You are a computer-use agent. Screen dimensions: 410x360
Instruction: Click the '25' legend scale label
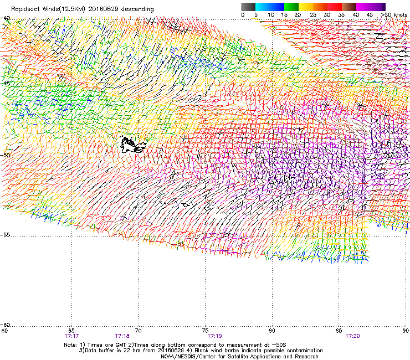pyautogui.click(x=313, y=15)
